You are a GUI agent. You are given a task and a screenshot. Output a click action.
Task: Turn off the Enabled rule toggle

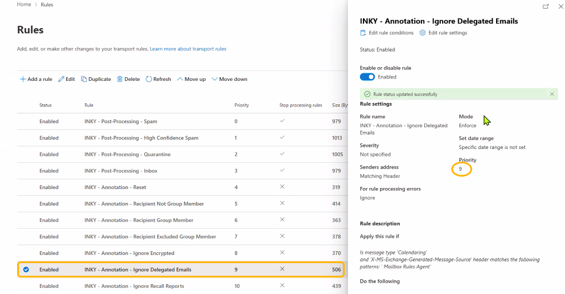tap(367, 77)
